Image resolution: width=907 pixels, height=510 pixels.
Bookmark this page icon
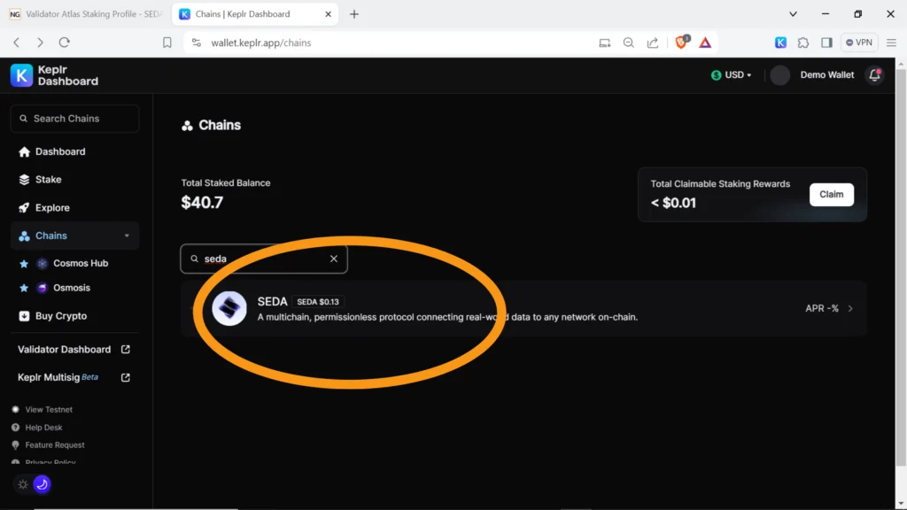(167, 42)
